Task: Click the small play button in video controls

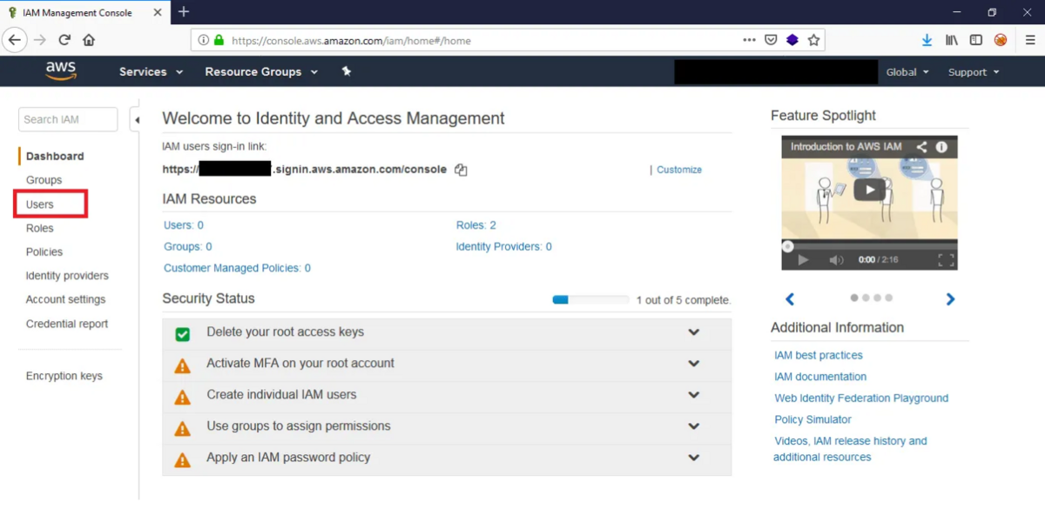Action: [x=803, y=260]
